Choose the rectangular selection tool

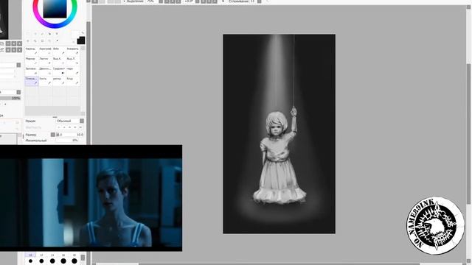coord(28,34)
